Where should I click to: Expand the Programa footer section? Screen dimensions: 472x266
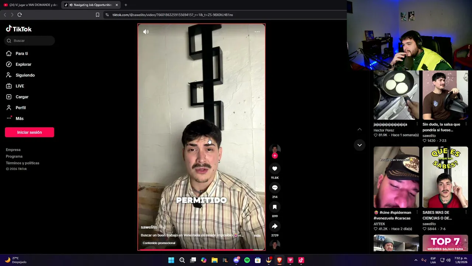[14, 156]
